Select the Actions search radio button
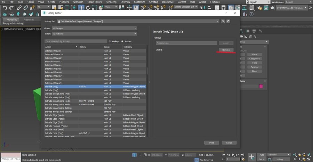 122,41
